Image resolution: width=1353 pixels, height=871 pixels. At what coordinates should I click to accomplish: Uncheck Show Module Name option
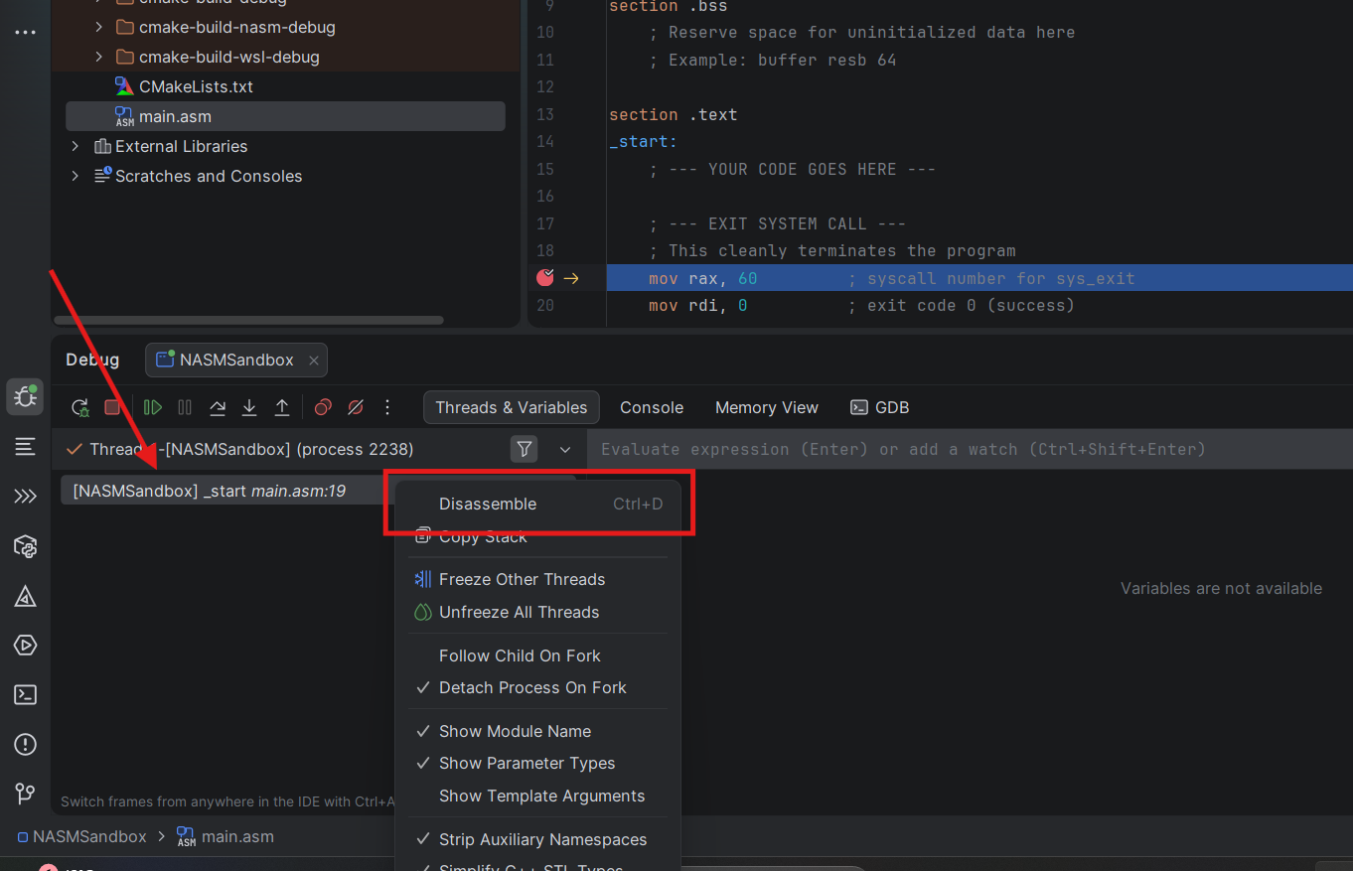pyautogui.click(x=537, y=731)
